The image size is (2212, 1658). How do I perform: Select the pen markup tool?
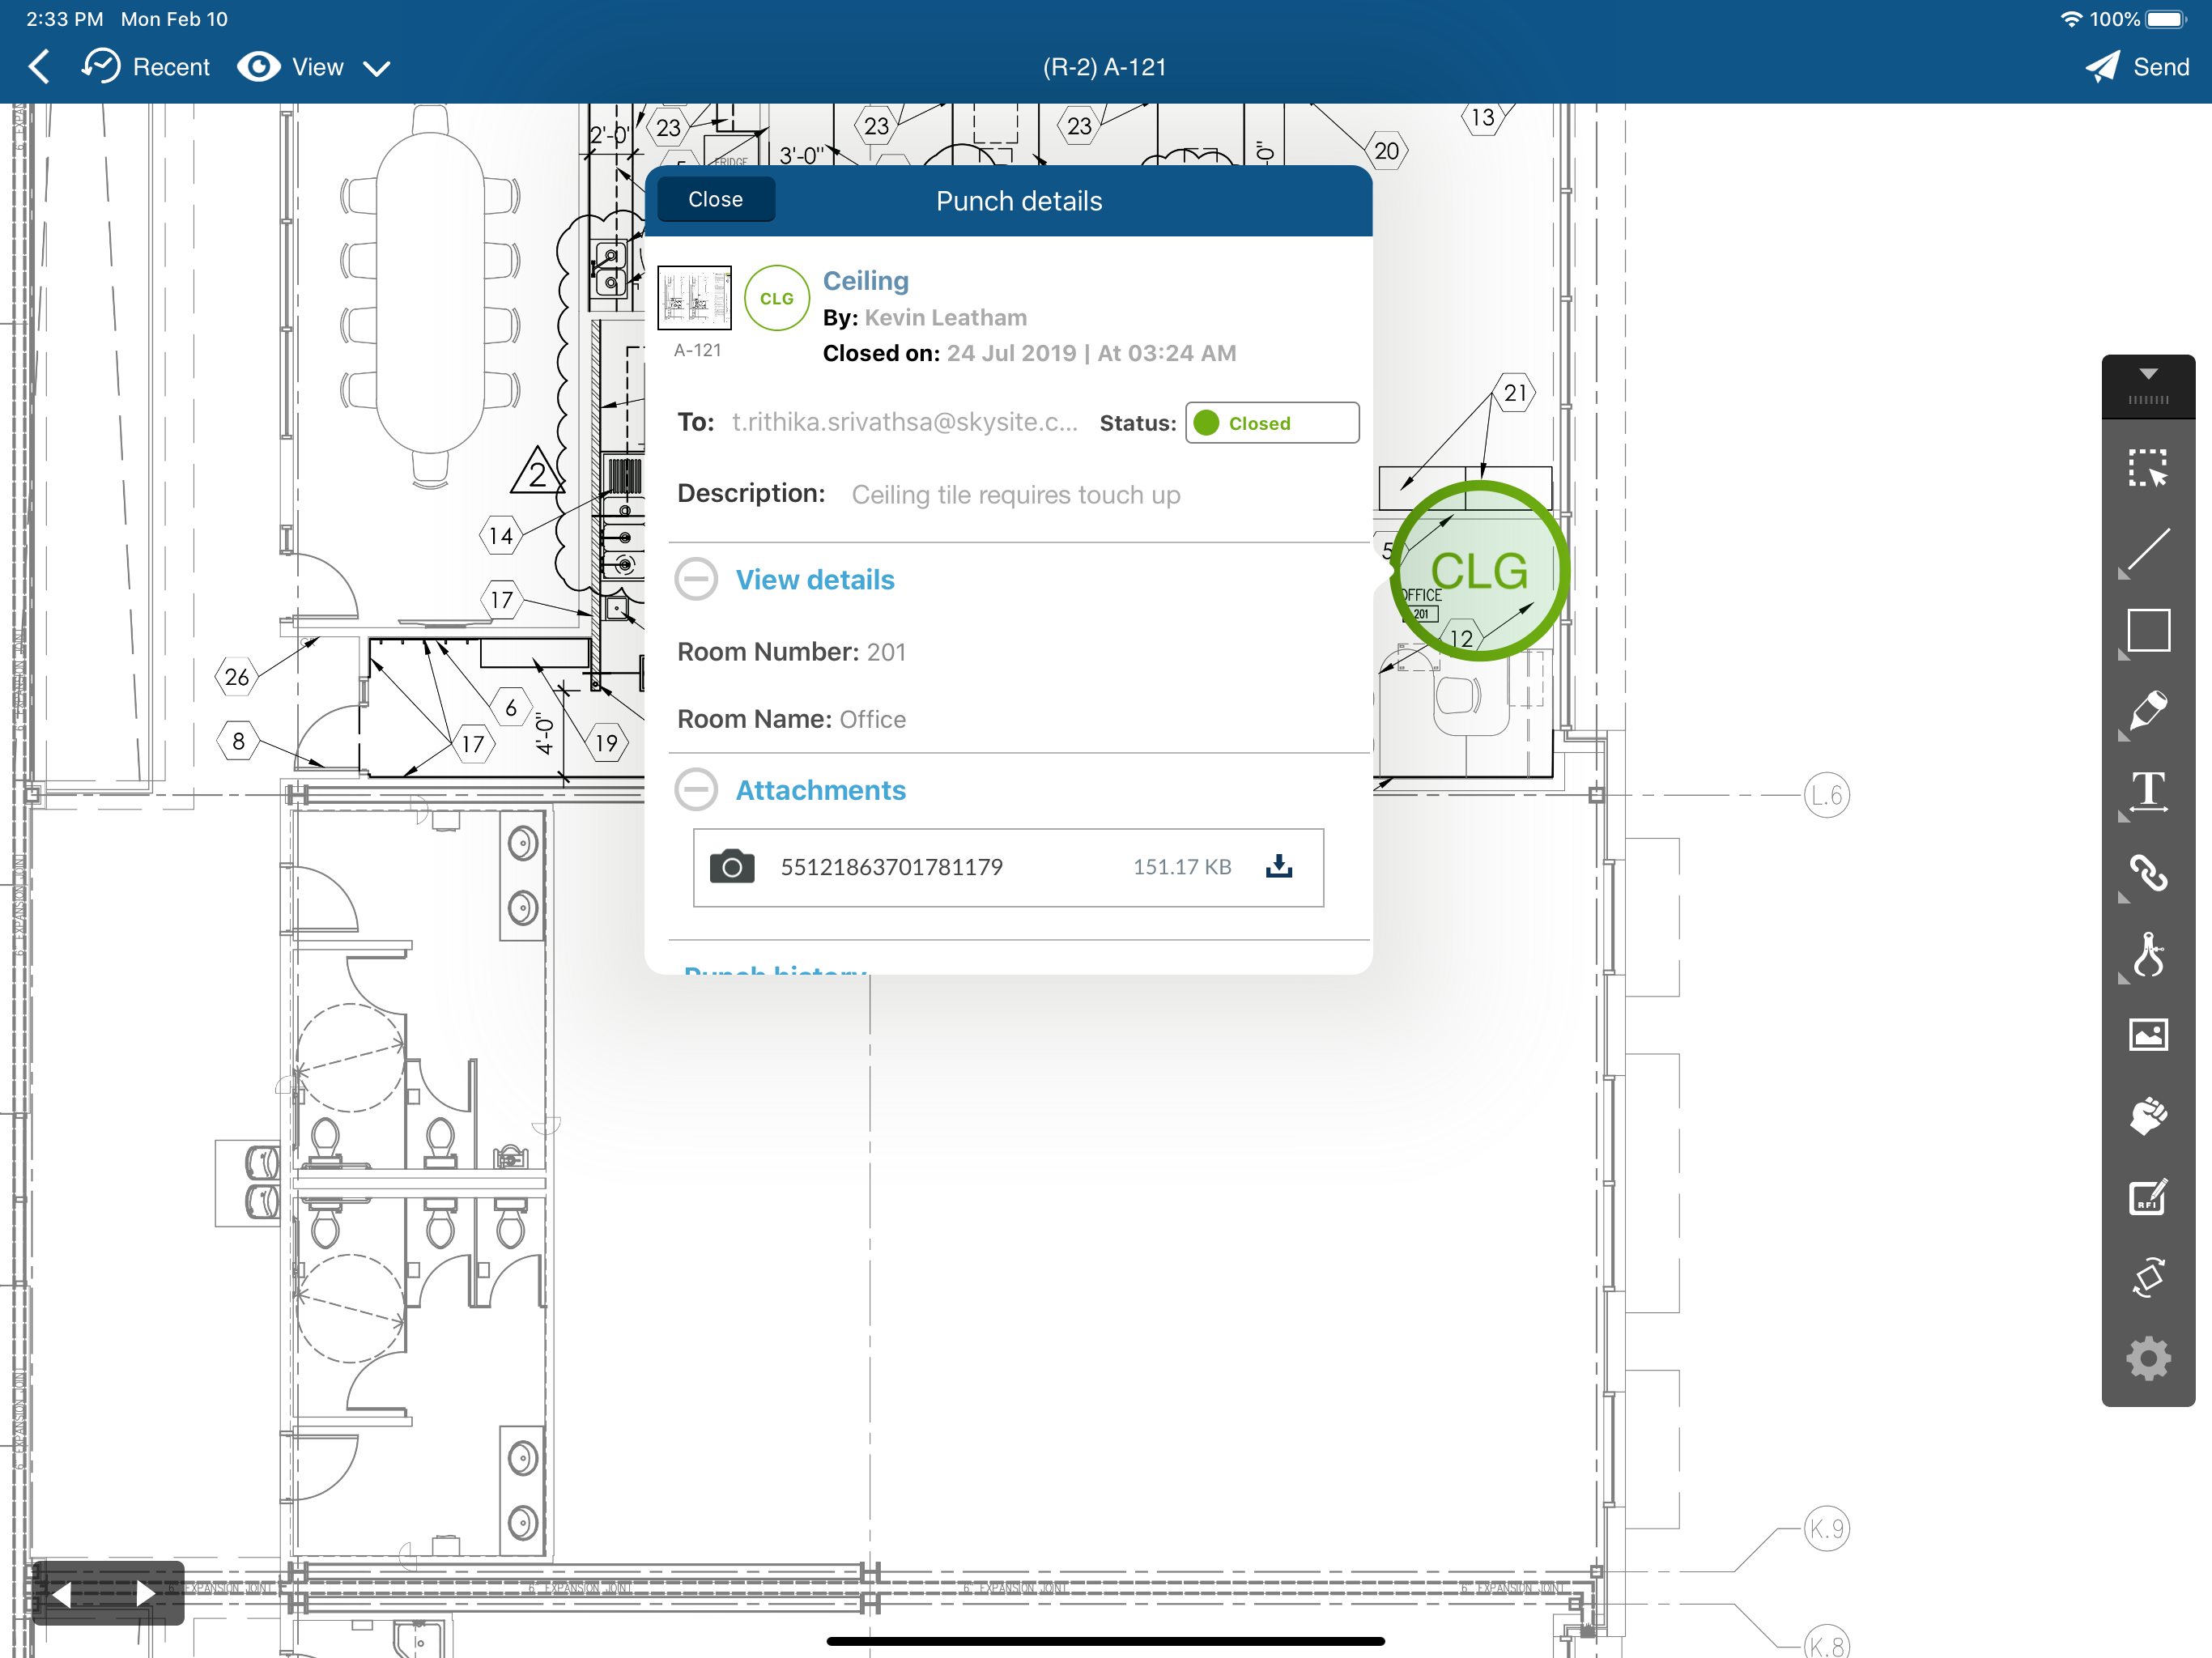point(2147,711)
